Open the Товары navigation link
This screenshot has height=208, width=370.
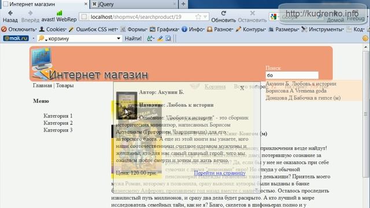point(65,86)
